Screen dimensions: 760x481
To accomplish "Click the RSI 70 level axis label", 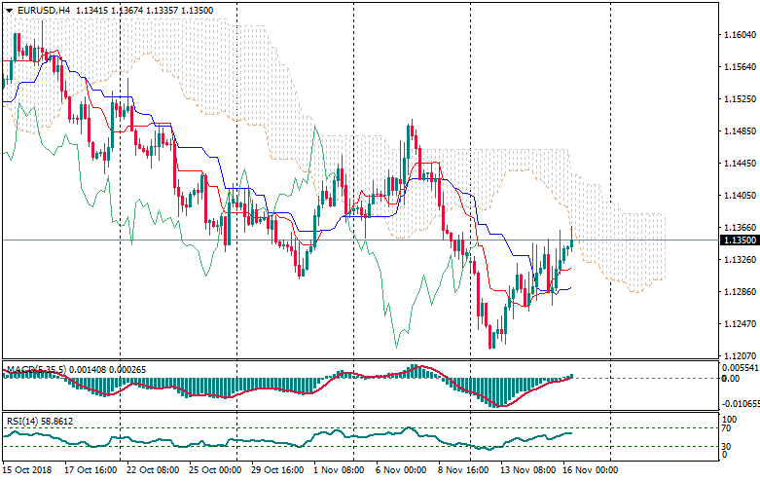I will [727, 427].
